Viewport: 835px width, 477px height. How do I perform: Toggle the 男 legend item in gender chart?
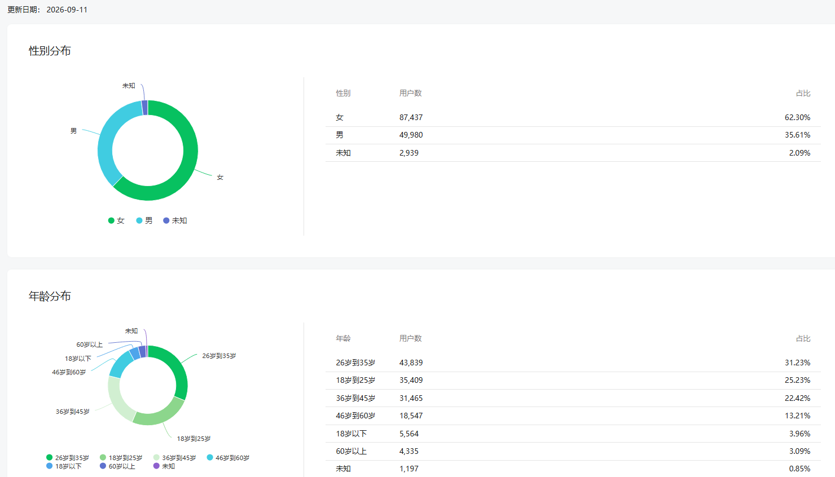[x=144, y=220]
